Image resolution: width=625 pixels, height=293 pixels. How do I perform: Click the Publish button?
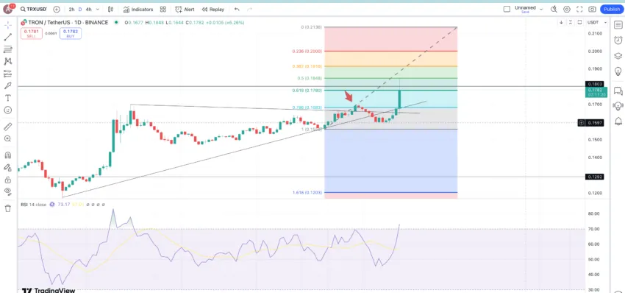pyautogui.click(x=612, y=9)
